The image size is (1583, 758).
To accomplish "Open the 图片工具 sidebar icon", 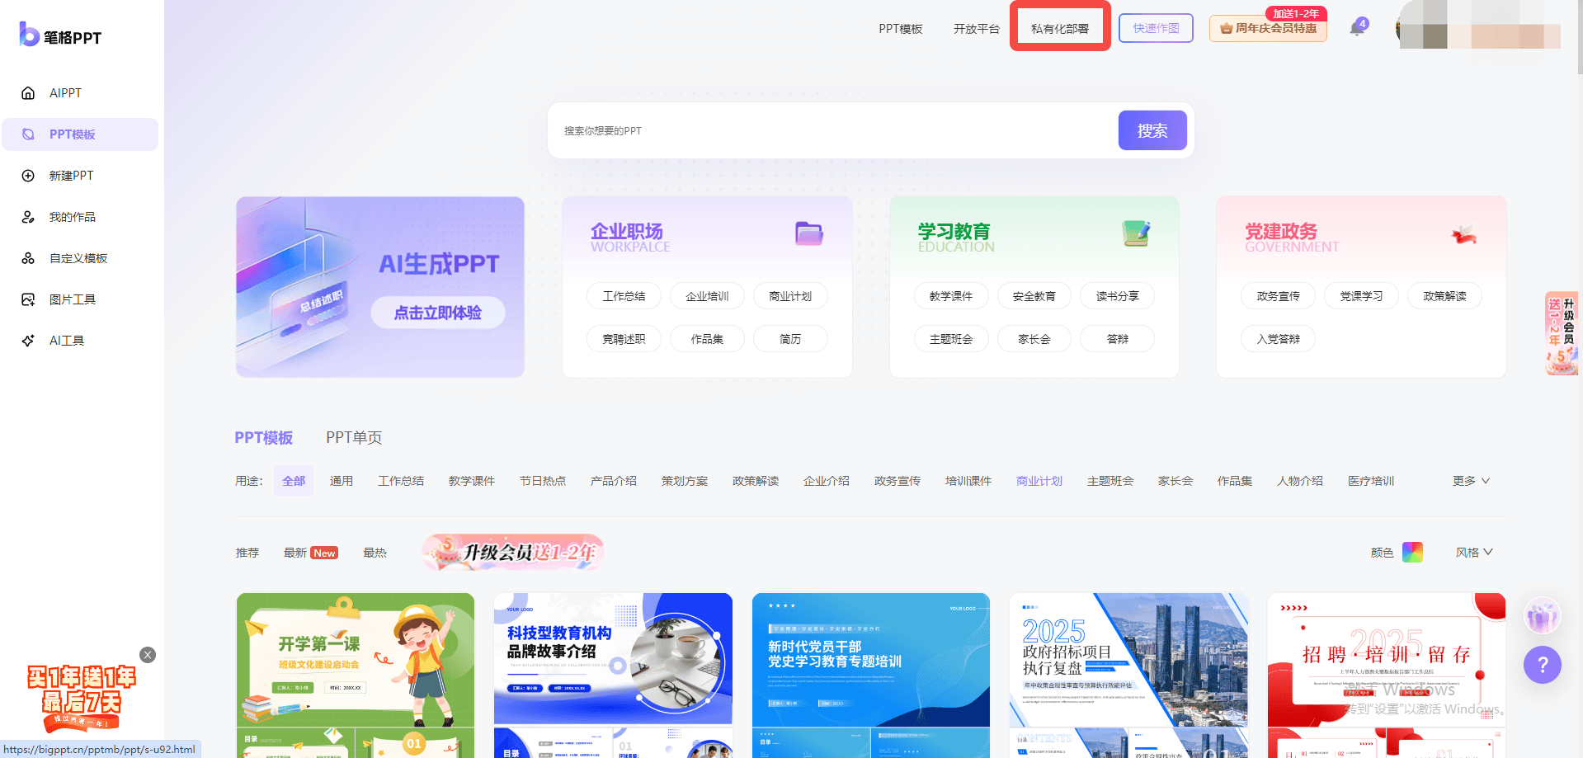I will (28, 299).
